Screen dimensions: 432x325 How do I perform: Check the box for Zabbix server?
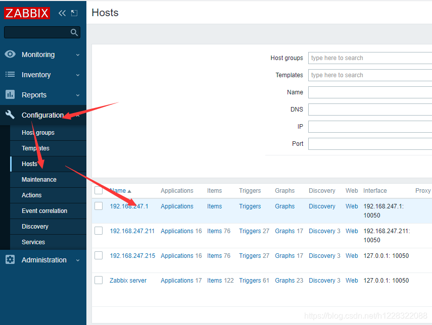[x=99, y=280]
